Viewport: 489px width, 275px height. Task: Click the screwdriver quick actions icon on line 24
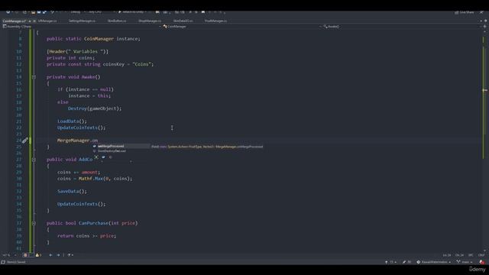click(x=25, y=141)
